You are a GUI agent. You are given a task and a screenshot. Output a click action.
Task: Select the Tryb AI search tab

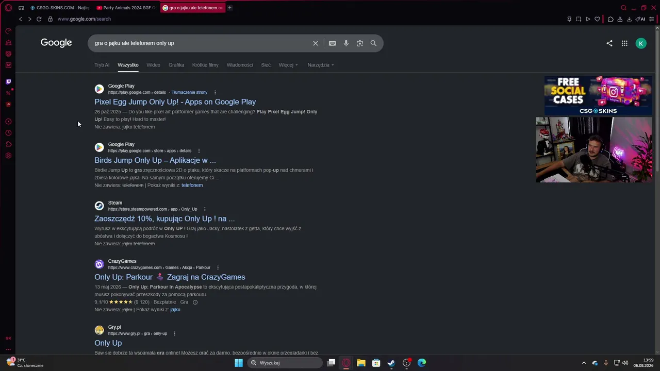[102, 65]
